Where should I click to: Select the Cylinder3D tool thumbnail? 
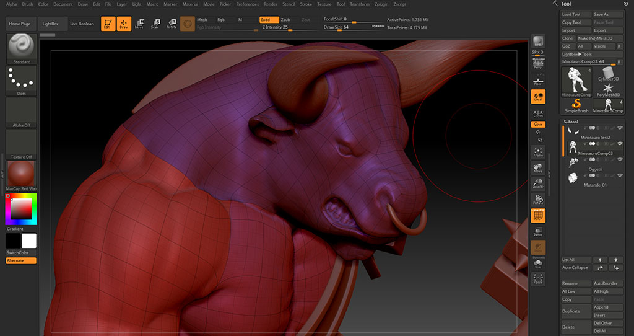[608, 74]
